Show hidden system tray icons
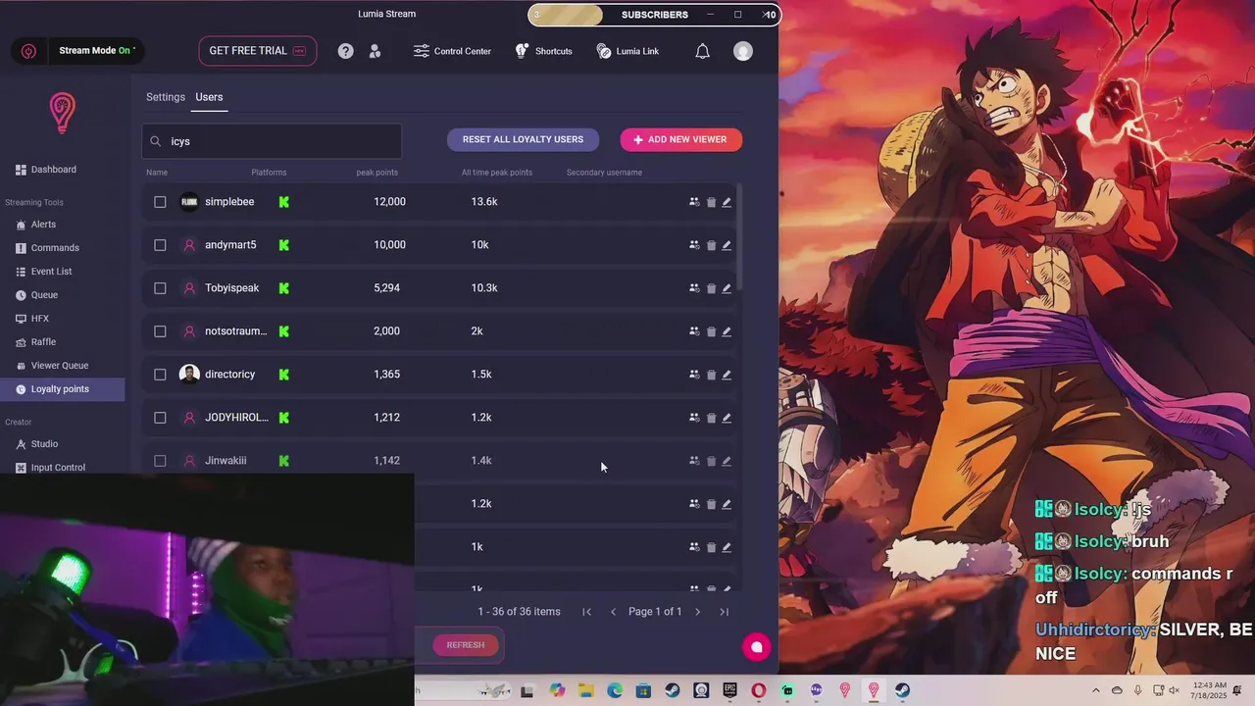1255x706 pixels. tap(1095, 690)
